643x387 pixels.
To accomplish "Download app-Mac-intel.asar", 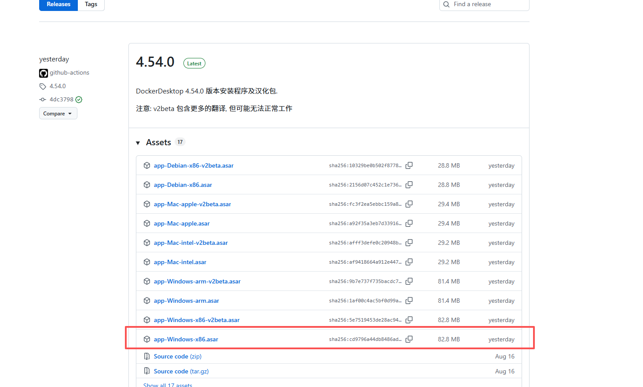I will point(180,262).
